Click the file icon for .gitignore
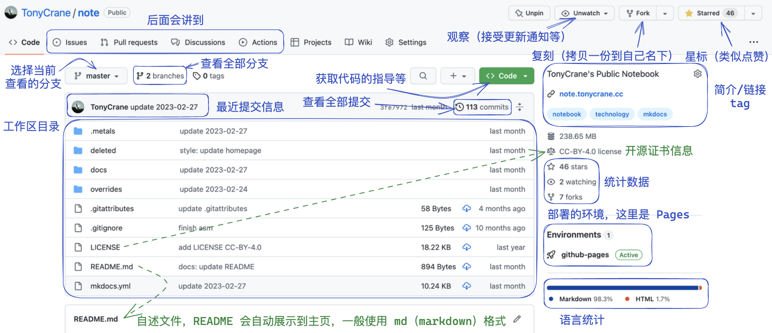 tap(78, 228)
